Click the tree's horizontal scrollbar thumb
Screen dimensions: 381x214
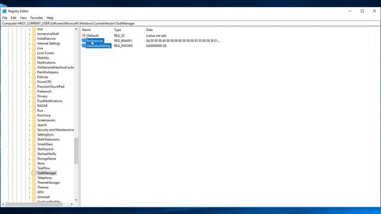tap(35, 204)
